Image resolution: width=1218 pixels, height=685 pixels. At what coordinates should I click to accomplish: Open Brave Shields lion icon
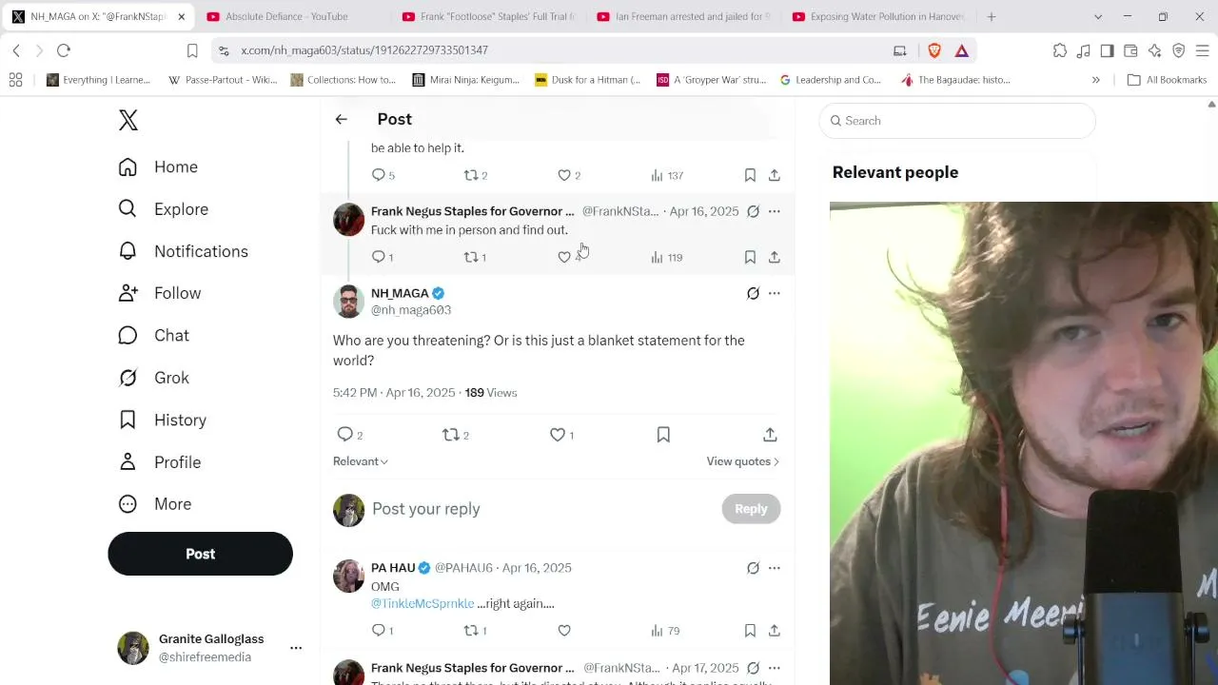pyautogui.click(x=934, y=50)
